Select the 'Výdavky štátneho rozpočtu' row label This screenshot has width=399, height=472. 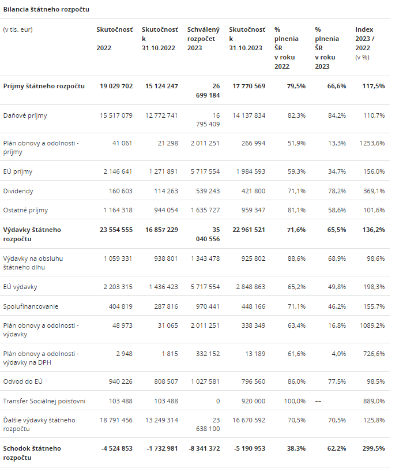pyautogui.click(x=32, y=234)
